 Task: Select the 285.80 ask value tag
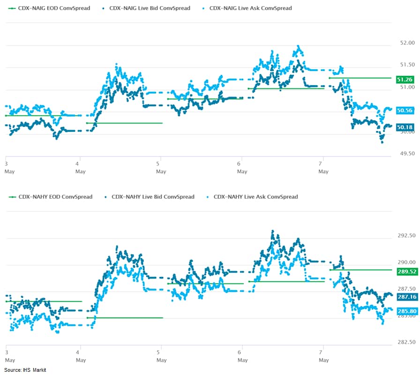[406, 311]
